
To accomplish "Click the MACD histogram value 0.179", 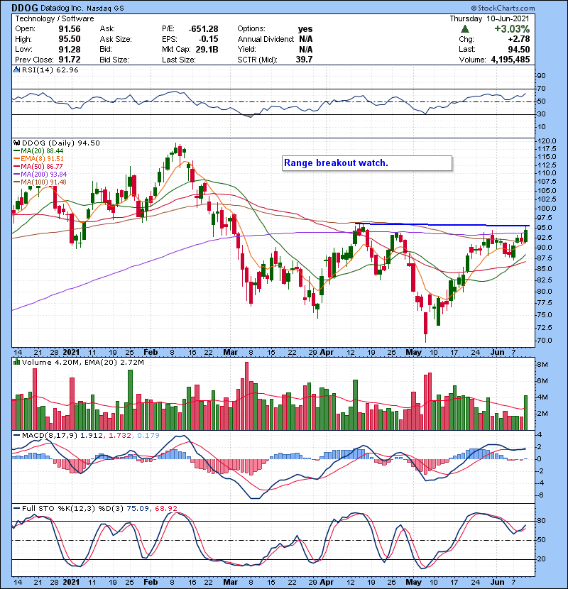I will 148,436.
